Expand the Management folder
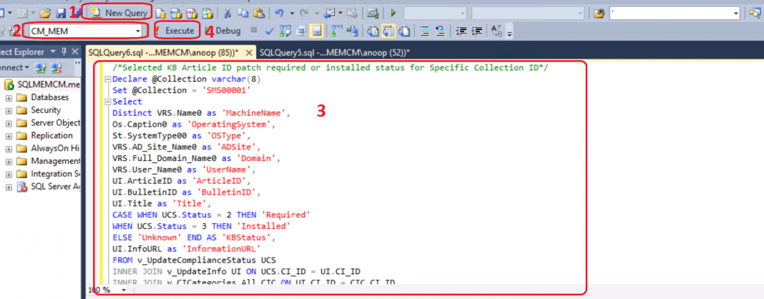The height and width of the screenshot is (299, 764). coord(9,161)
